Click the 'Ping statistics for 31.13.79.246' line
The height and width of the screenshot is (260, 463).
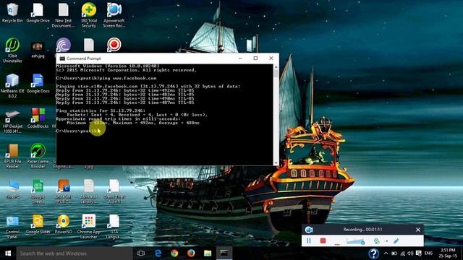point(101,110)
